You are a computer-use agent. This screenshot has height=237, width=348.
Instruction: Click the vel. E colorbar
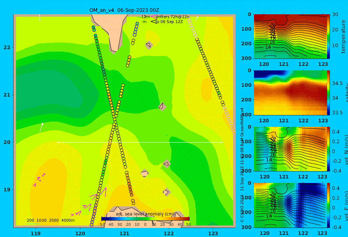pyautogui.click(x=329, y=205)
